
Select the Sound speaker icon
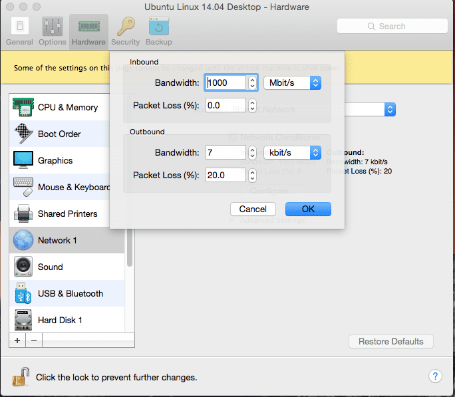[23, 267]
